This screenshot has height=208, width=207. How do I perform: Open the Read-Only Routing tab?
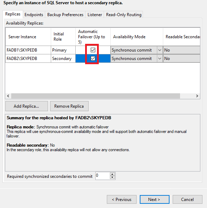pyautogui.click(x=124, y=15)
